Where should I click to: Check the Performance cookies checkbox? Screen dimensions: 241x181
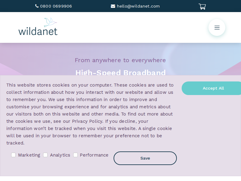click(x=76, y=155)
